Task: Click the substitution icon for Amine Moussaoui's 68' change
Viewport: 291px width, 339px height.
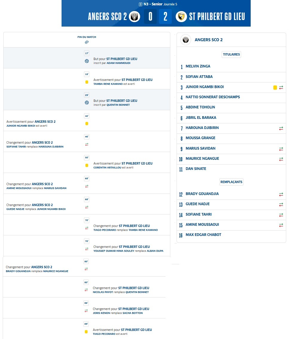Action: point(87,186)
